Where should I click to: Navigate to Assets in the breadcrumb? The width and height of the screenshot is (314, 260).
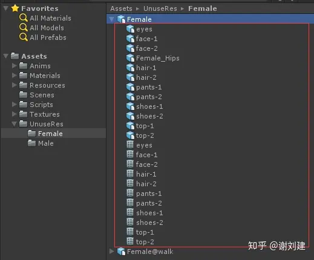(121, 8)
